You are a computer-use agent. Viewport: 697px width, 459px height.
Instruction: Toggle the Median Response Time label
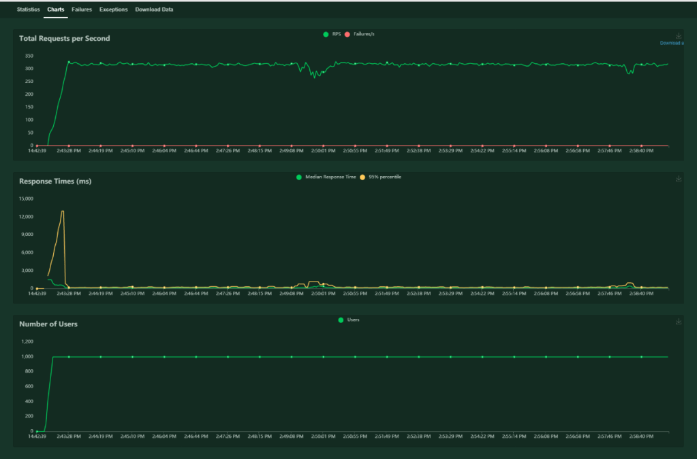pyautogui.click(x=330, y=177)
